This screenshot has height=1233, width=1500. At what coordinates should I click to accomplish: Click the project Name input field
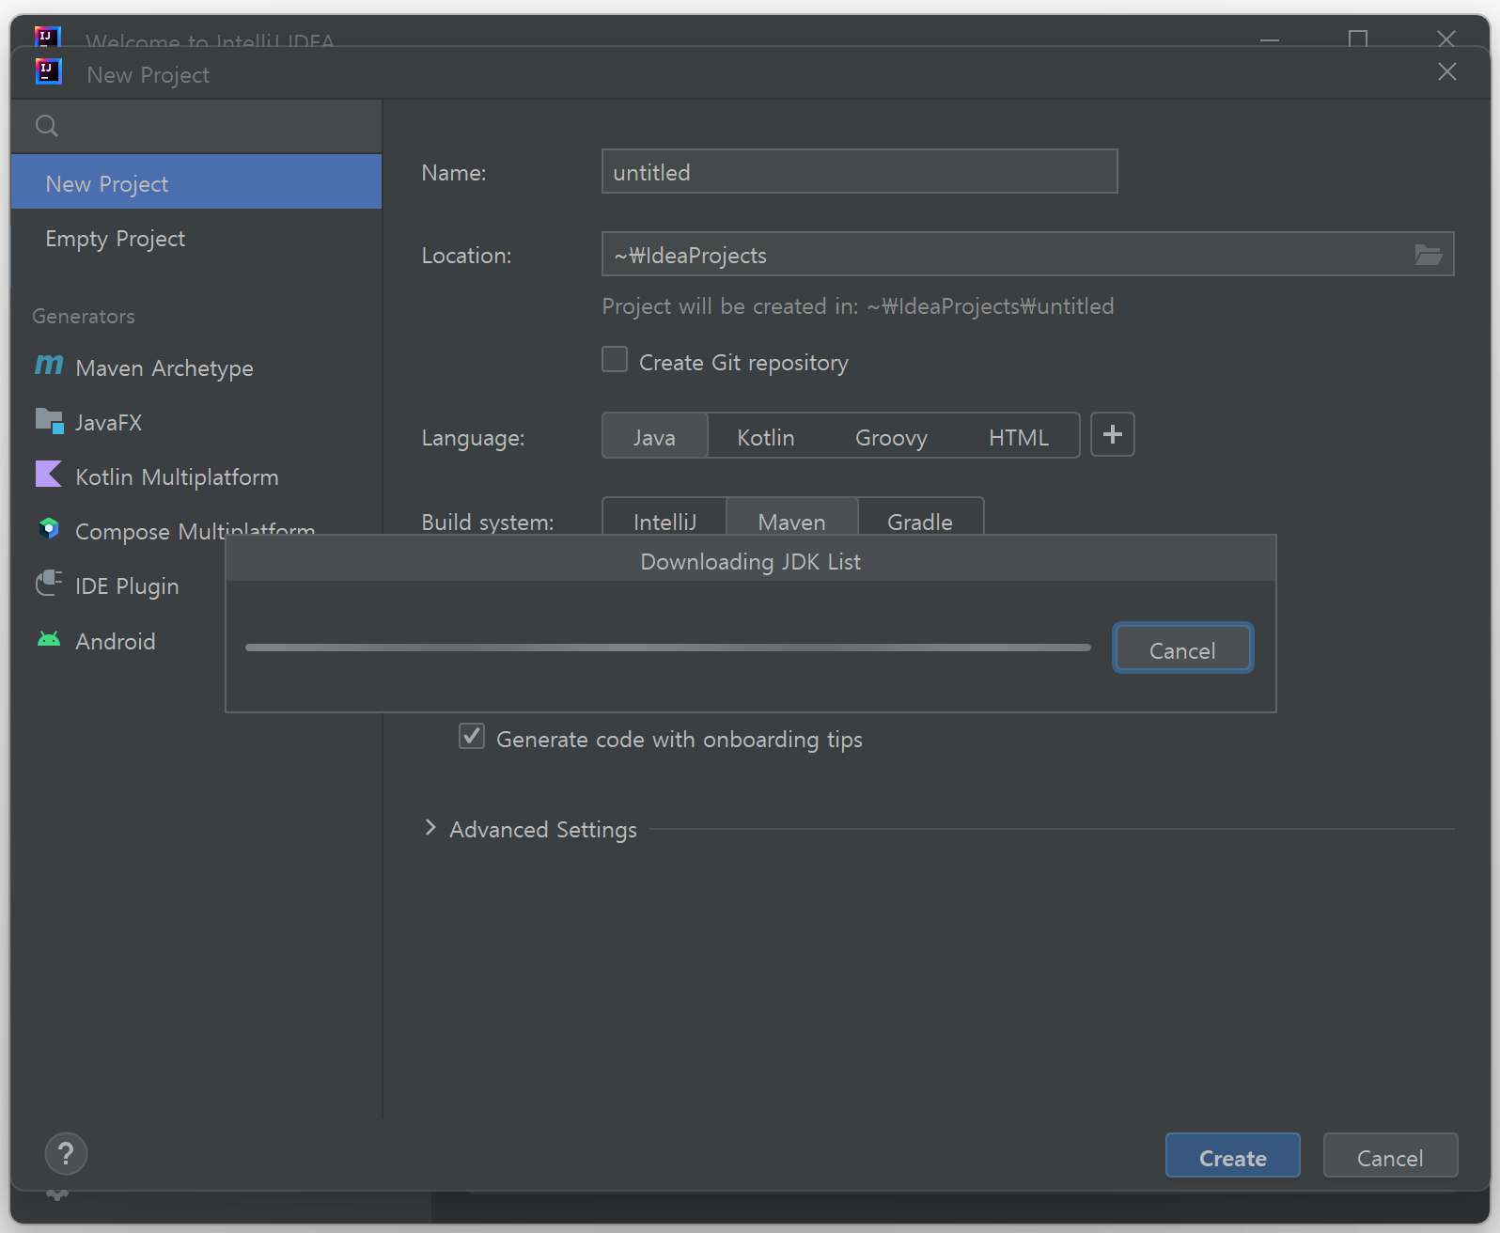click(859, 171)
